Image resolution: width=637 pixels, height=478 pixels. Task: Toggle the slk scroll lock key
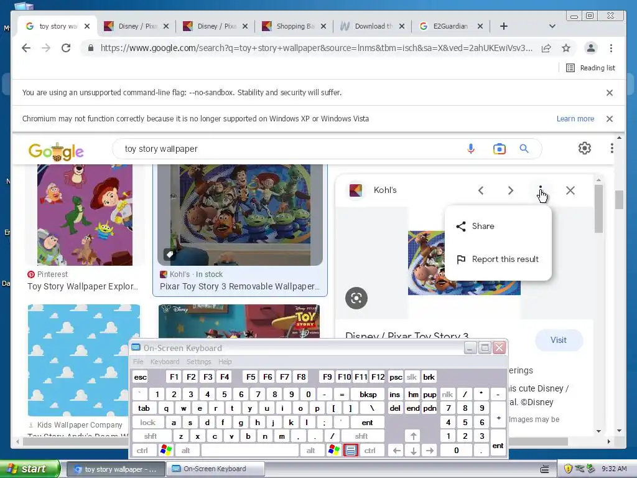412,377
